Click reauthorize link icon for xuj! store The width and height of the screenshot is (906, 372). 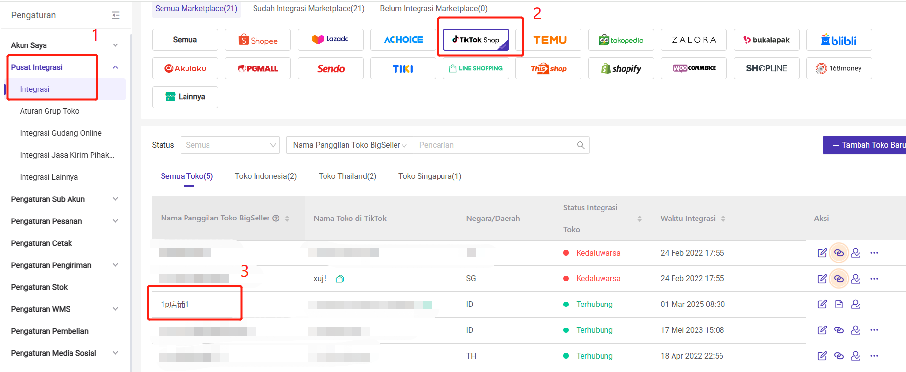click(x=838, y=279)
